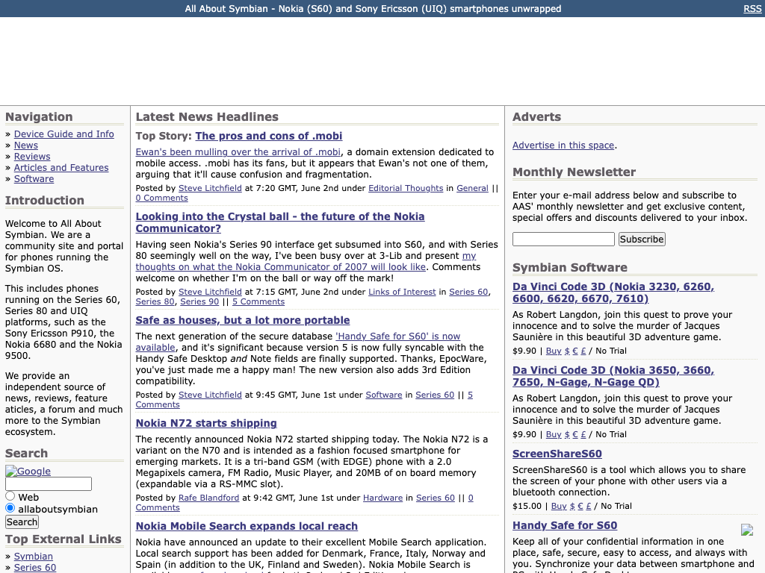Click the $ currency link for ScreenShareS60
The height and width of the screenshot is (573, 765).
[x=572, y=507]
